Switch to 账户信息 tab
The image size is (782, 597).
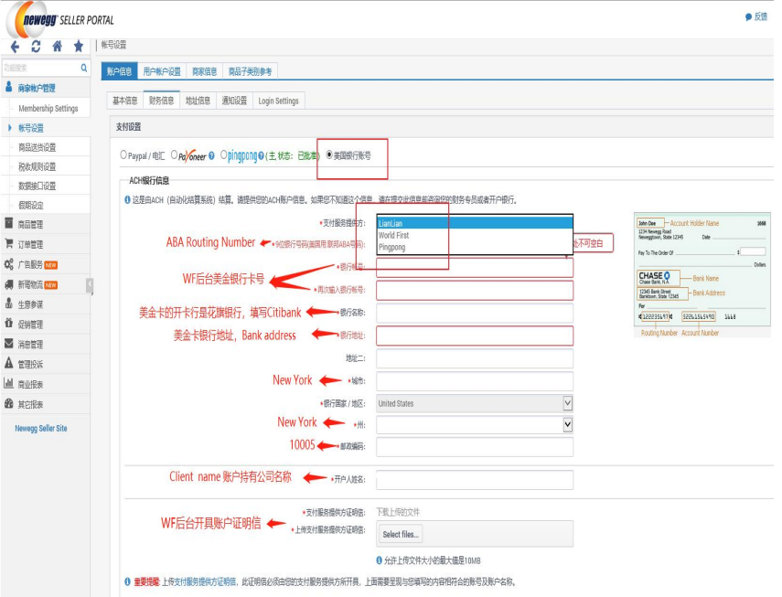(x=119, y=71)
